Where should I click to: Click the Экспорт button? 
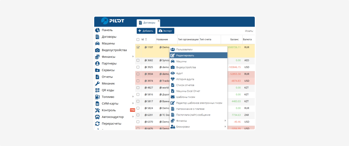166,31
